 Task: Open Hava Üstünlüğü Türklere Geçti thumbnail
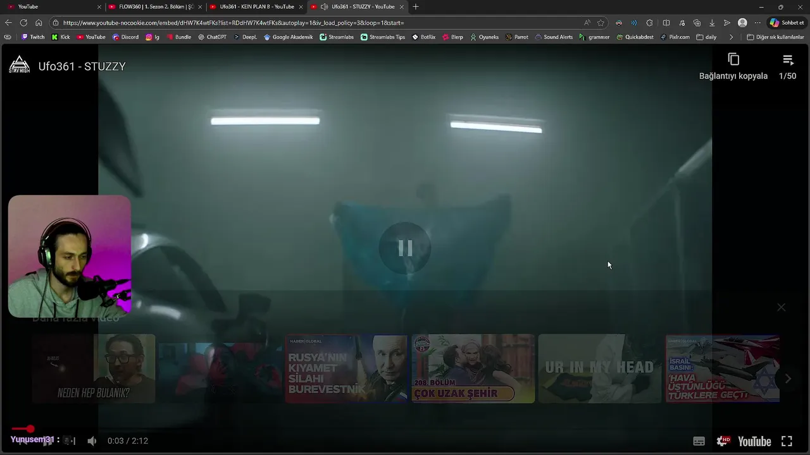[x=723, y=369]
